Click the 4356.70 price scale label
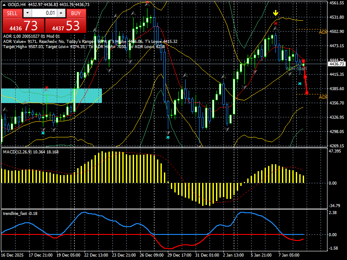 coord(337,103)
